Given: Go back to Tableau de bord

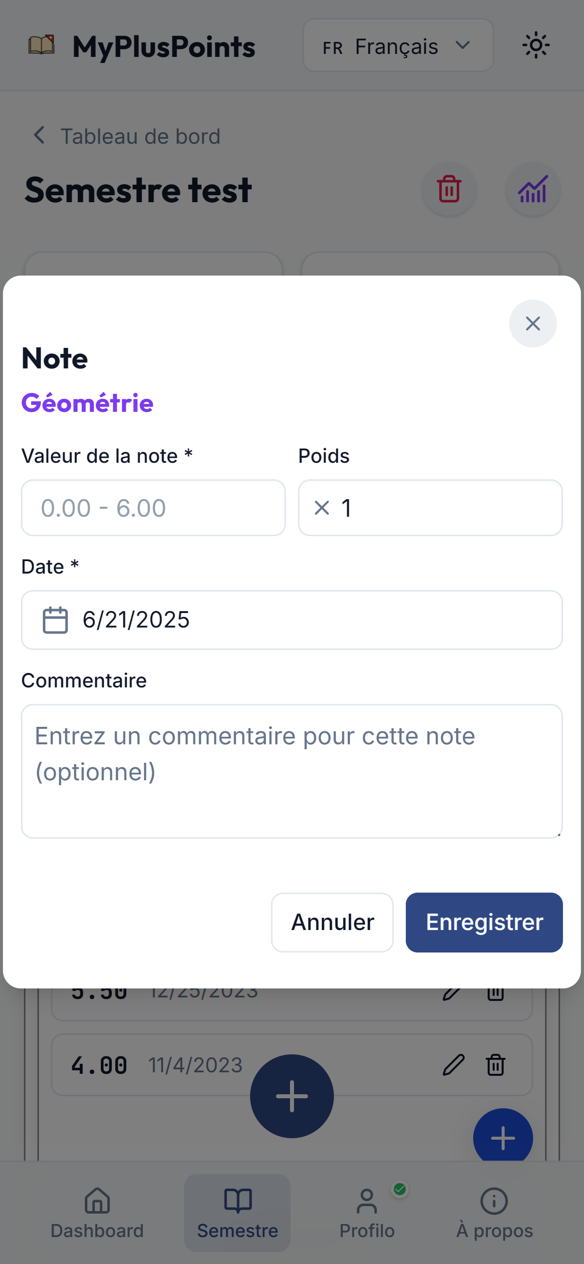Looking at the screenshot, I should click(127, 136).
